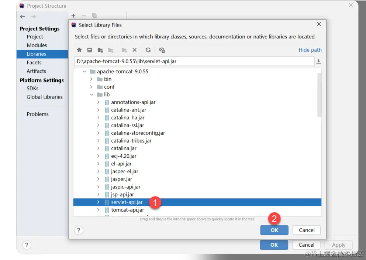Image resolution: width=366 pixels, height=260 pixels.
Task: Remove library with minus icon
Action: coord(84,16)
